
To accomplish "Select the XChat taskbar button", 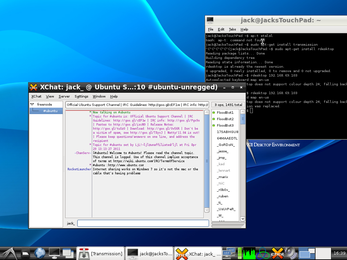I will (x=198, y=254).
